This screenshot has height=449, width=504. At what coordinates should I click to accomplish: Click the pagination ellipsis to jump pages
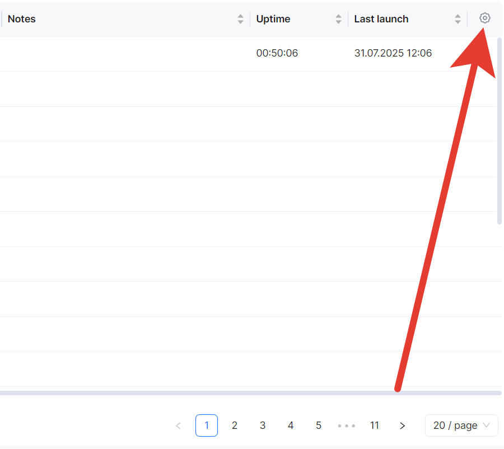tap(347, 425)
